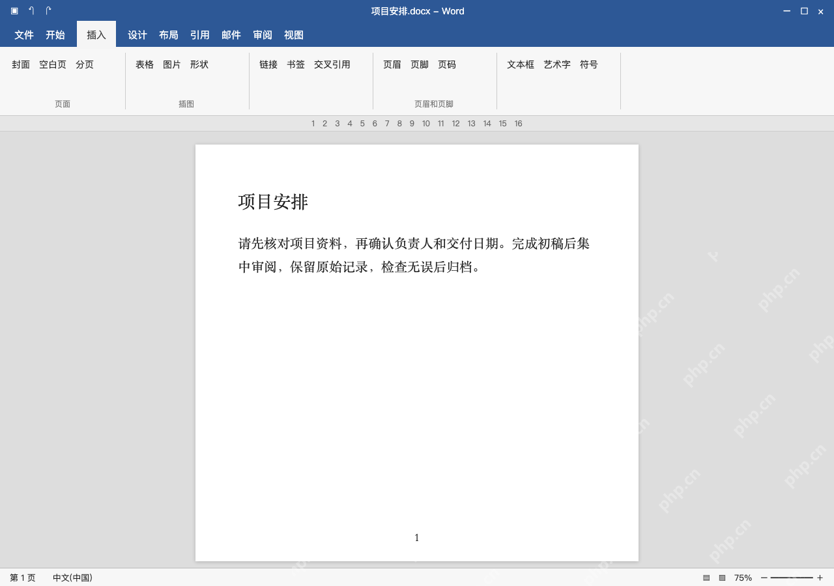This screenshot has width=834, height=586.
Task: Click the 75% zoom level
Action: tap(743, 578)
